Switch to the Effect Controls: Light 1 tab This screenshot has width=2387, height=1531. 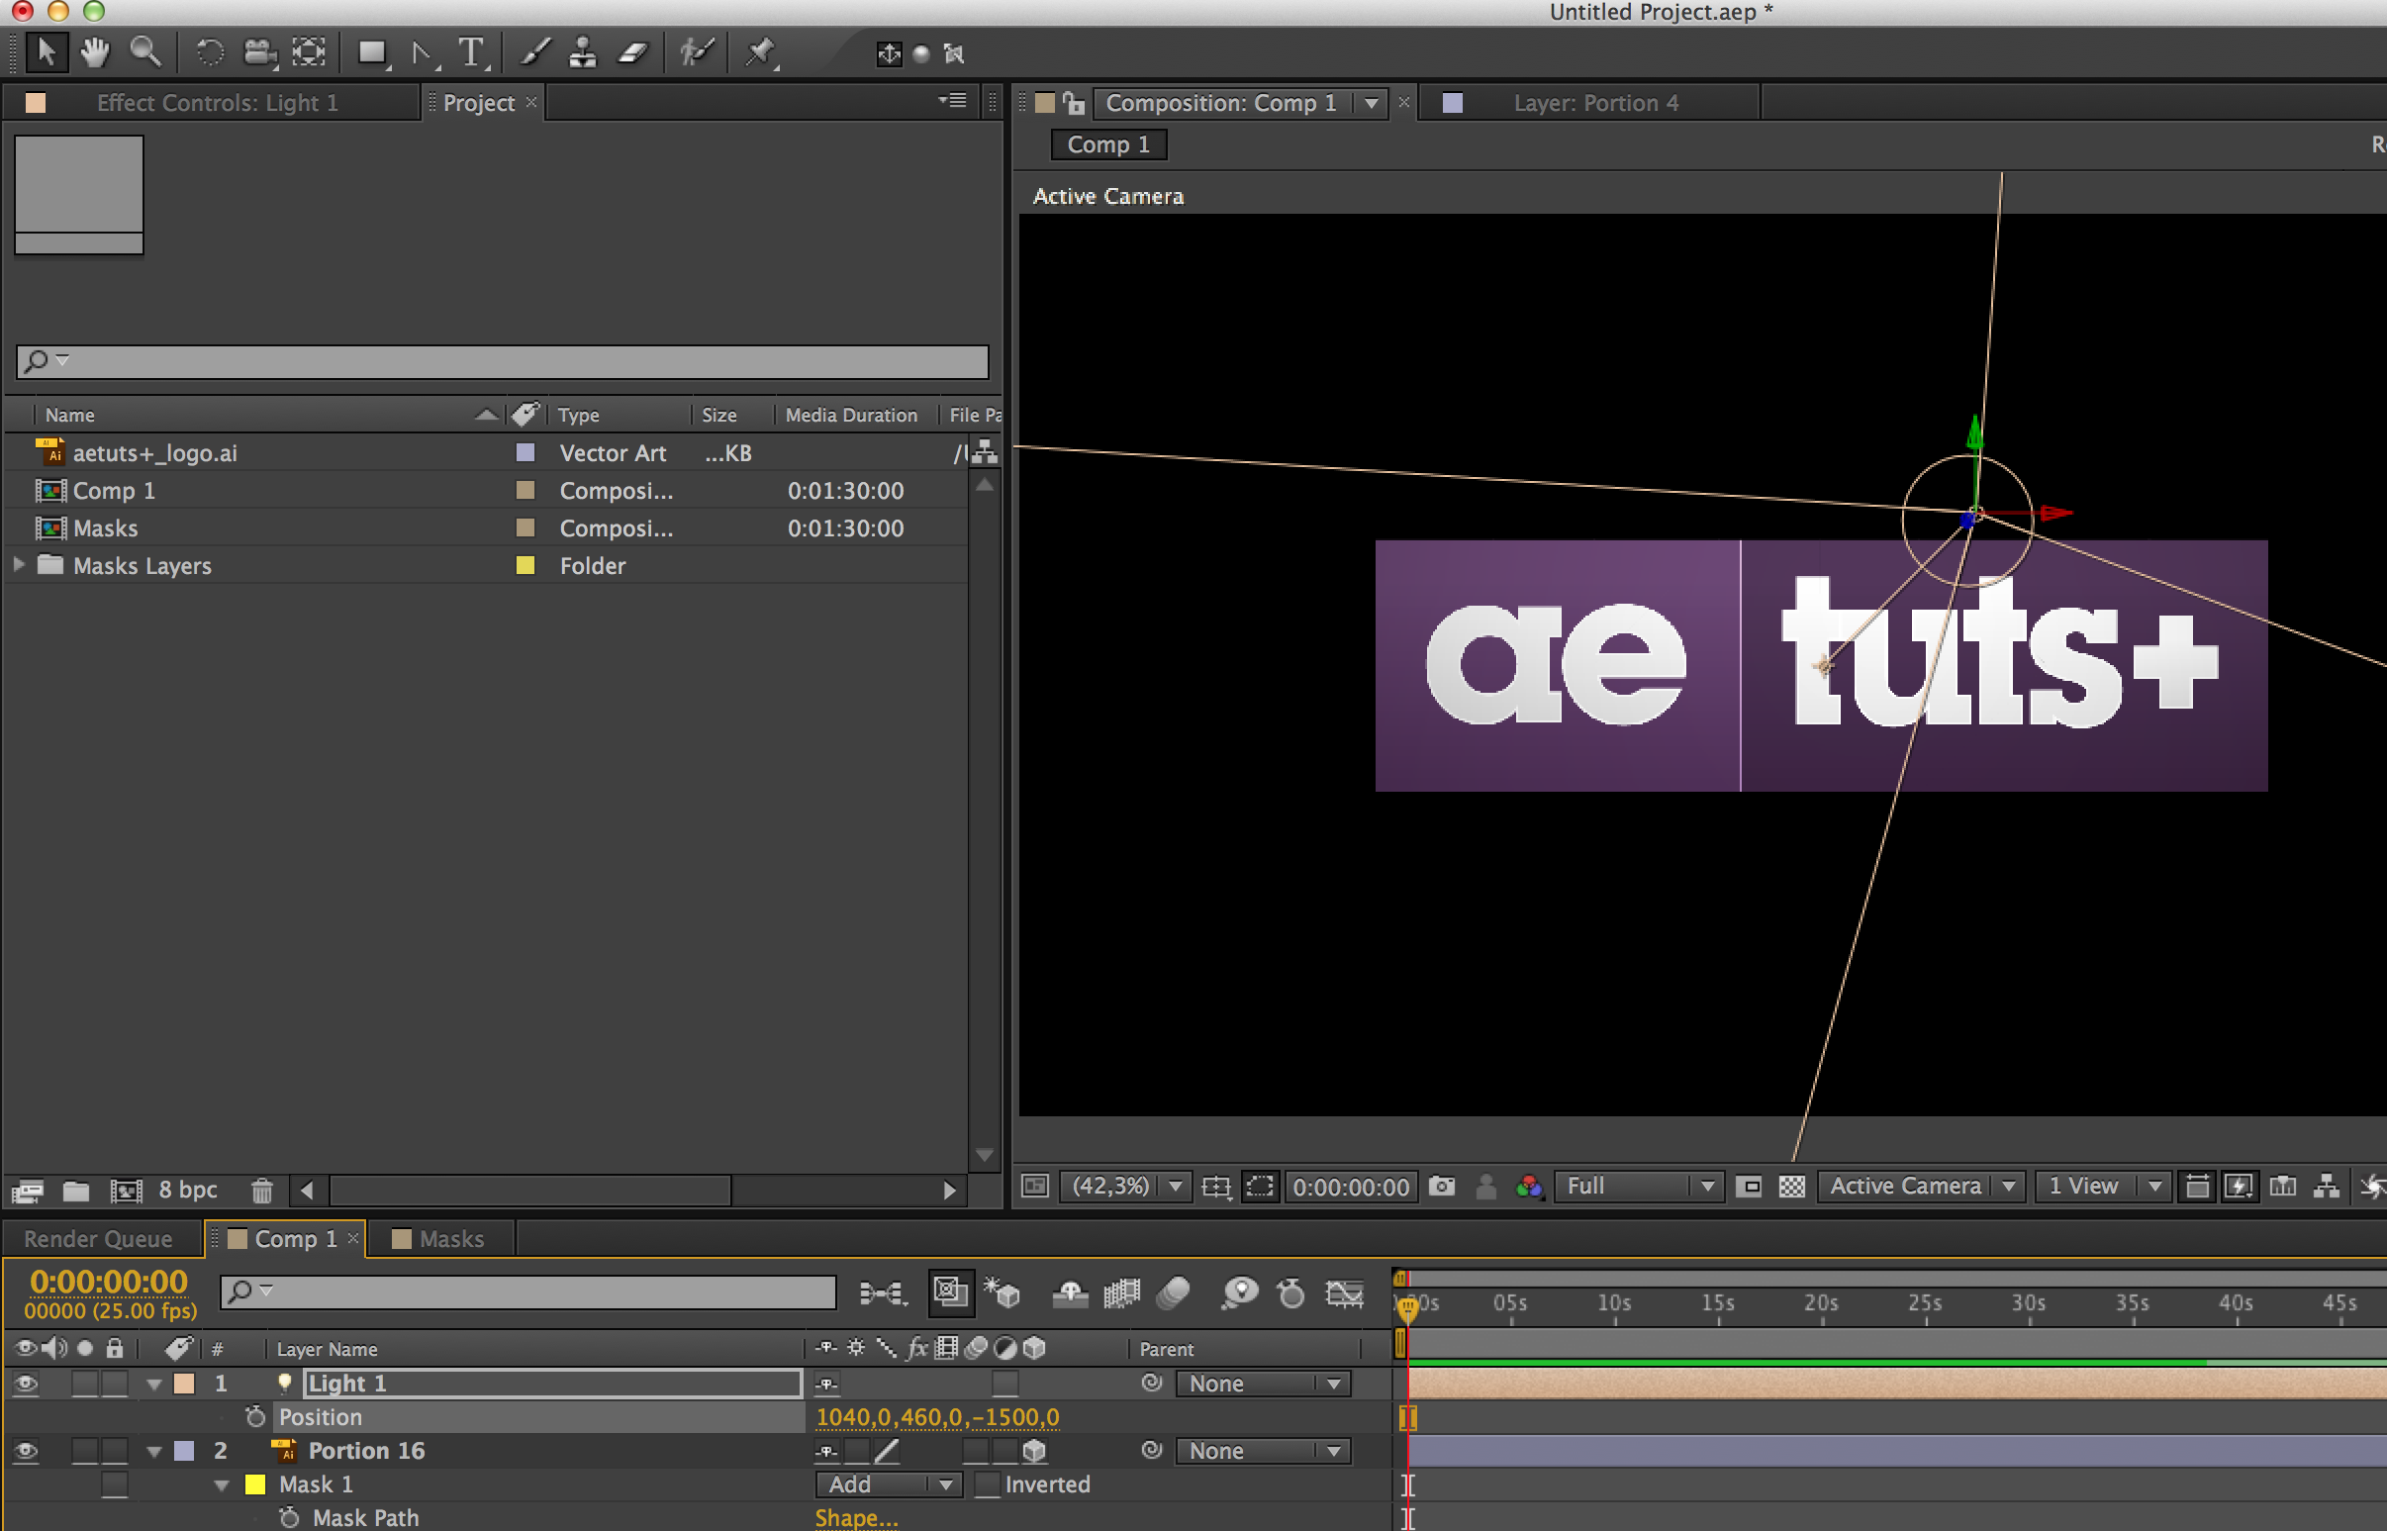pos(217,102)
